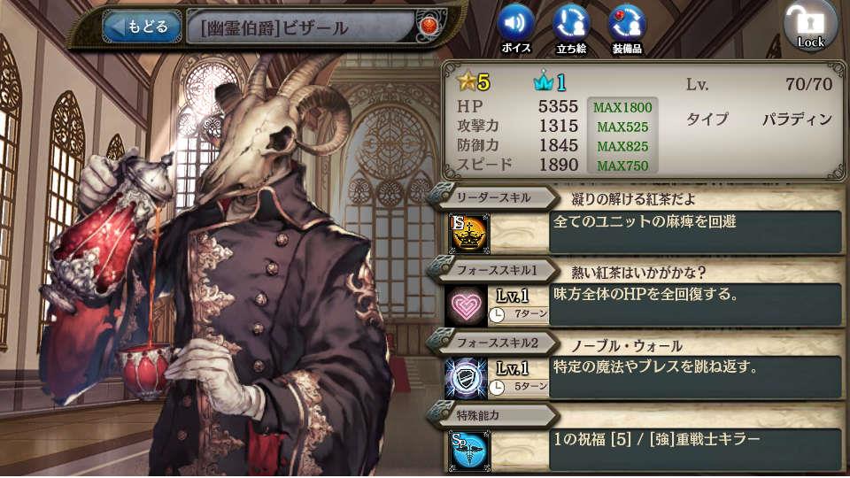Play the character voice with ボイス icon
The width and height of the screenshot is (850, 478).
tap(515, 28)
